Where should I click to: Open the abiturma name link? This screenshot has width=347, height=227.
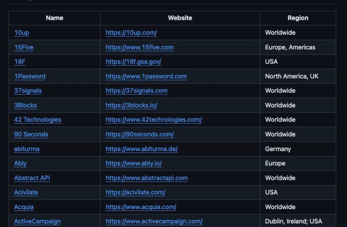point(27,149)
